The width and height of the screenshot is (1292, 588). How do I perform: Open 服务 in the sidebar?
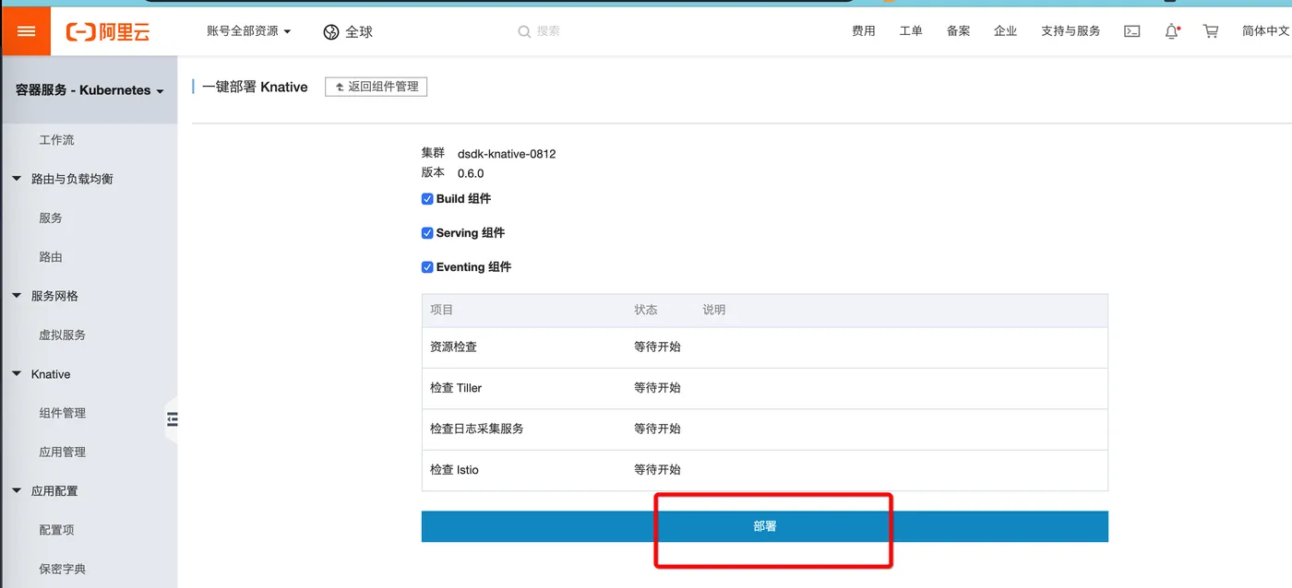(x=51, y=218)
